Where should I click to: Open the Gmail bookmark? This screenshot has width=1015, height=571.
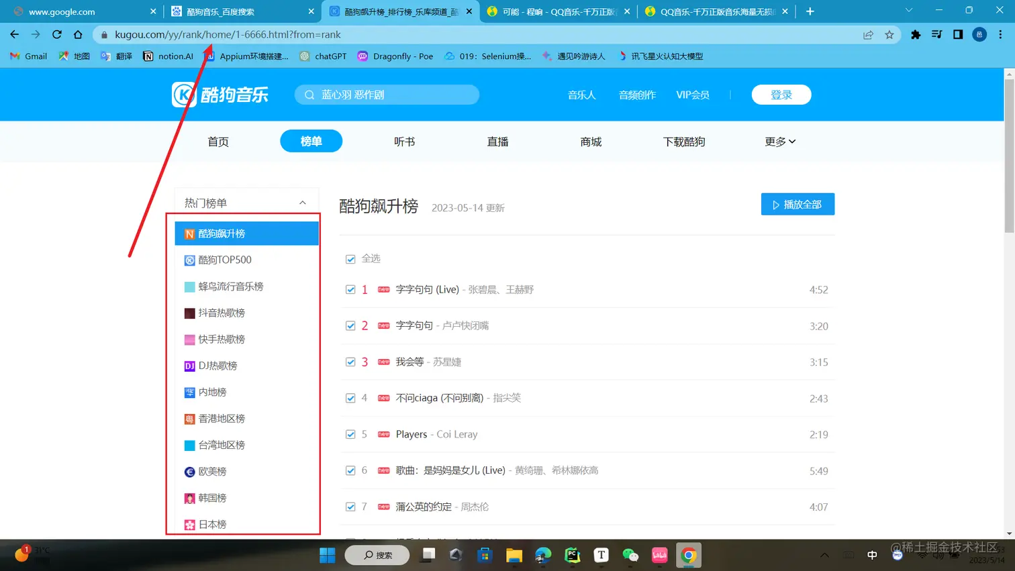pos(28,56)
